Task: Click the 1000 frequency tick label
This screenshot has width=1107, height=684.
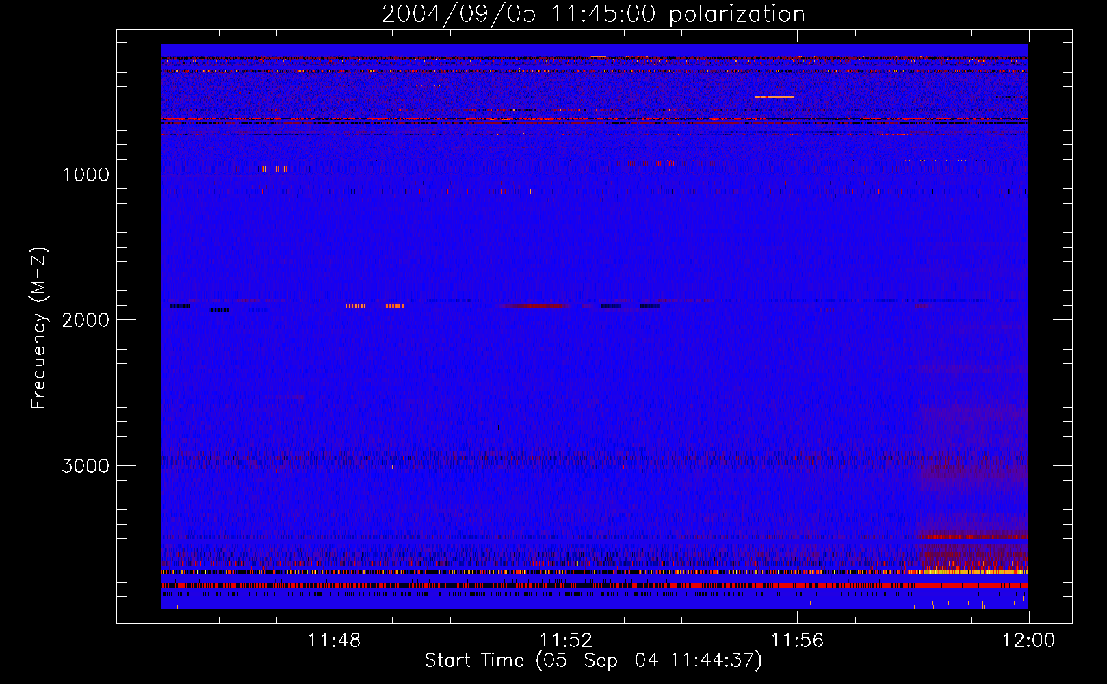Action: [x=86, y=174]
